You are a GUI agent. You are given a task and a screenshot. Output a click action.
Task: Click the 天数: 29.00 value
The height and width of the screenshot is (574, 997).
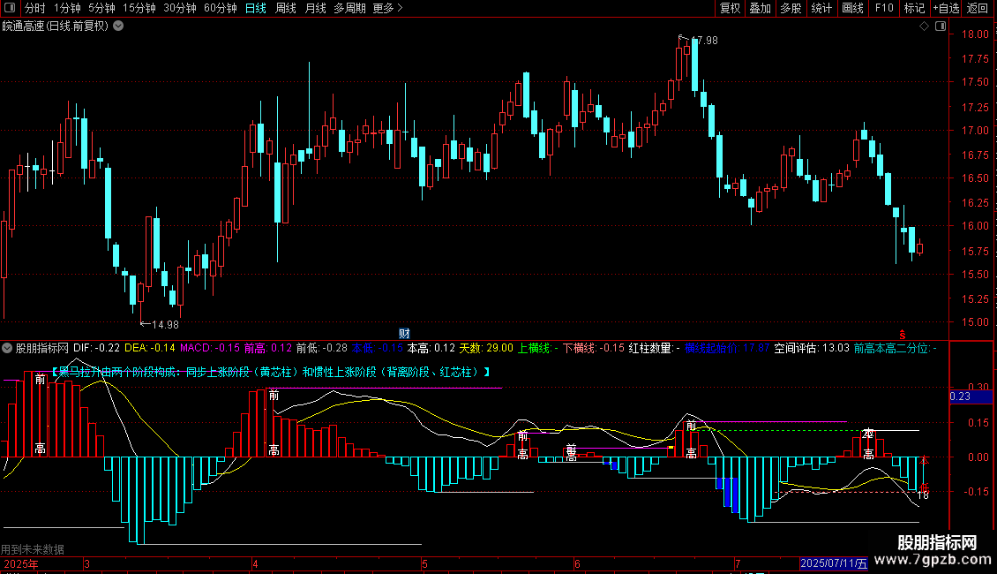click(x=486, y=348)
